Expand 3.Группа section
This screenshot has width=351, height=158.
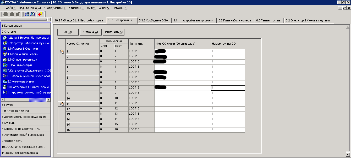(x=26, y=105)
